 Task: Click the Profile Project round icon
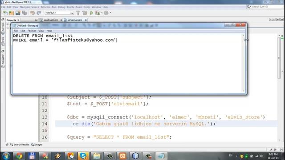click(106, 13)
